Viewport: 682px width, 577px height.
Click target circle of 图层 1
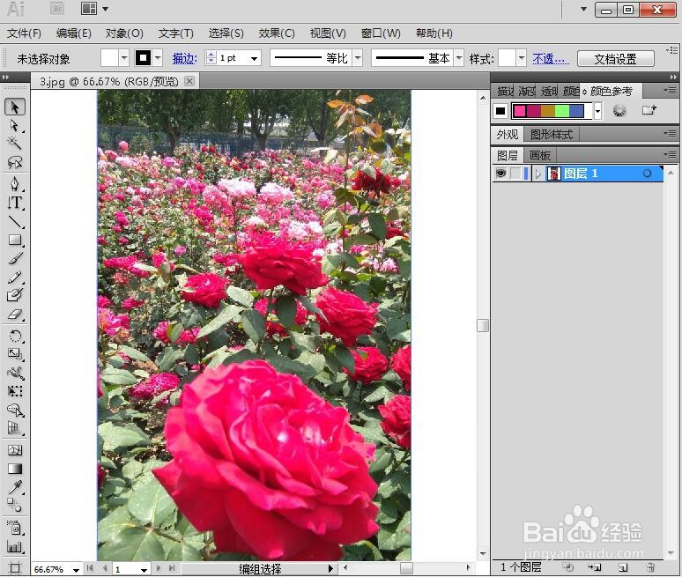point(647,174)
